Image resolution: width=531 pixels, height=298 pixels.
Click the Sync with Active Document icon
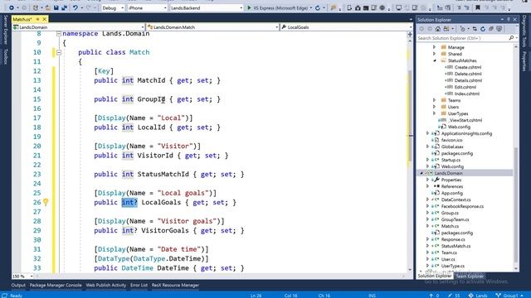(475, 29)
